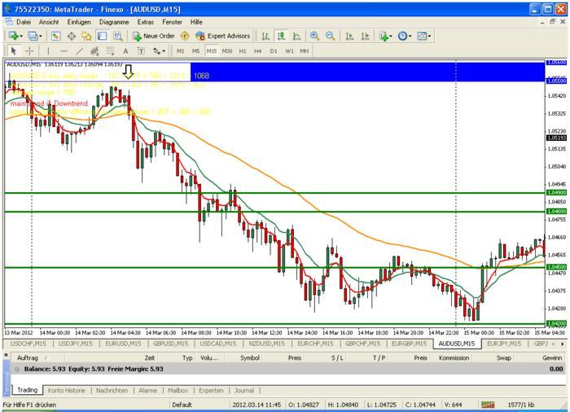Screen dimensions: 570x412
Task: Switch timeframe to W1
Action: [x=289, y=51]
